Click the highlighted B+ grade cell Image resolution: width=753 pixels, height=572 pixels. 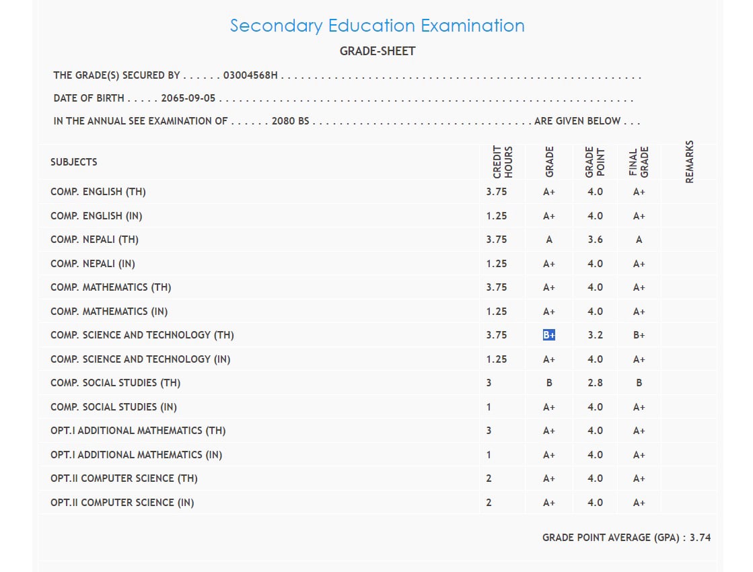(x=549, y=335)
